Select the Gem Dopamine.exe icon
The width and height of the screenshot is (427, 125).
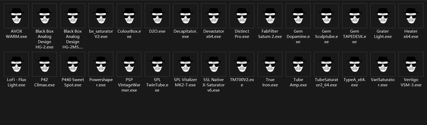298,16
